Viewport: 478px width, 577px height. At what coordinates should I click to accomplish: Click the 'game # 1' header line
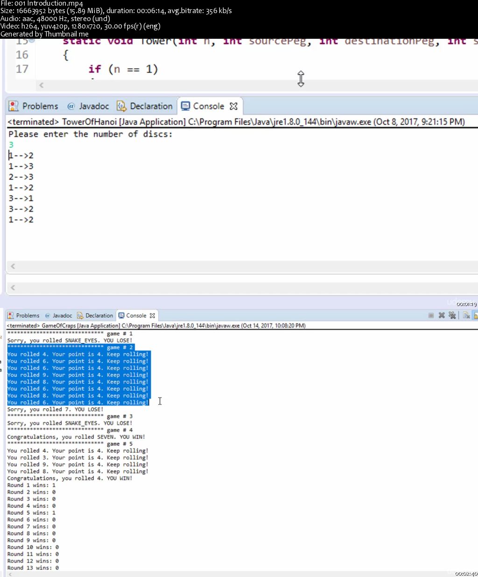[x=70, y=334]
